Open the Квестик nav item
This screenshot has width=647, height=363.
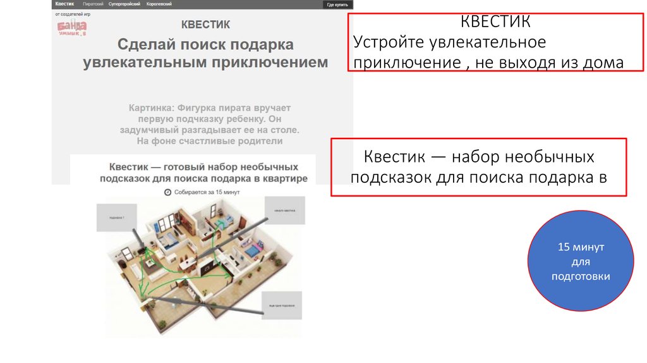tap(65, 4)
